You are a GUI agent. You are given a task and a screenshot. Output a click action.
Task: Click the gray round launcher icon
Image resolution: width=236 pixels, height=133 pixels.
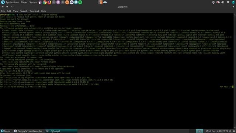click(x=63, y=2)
